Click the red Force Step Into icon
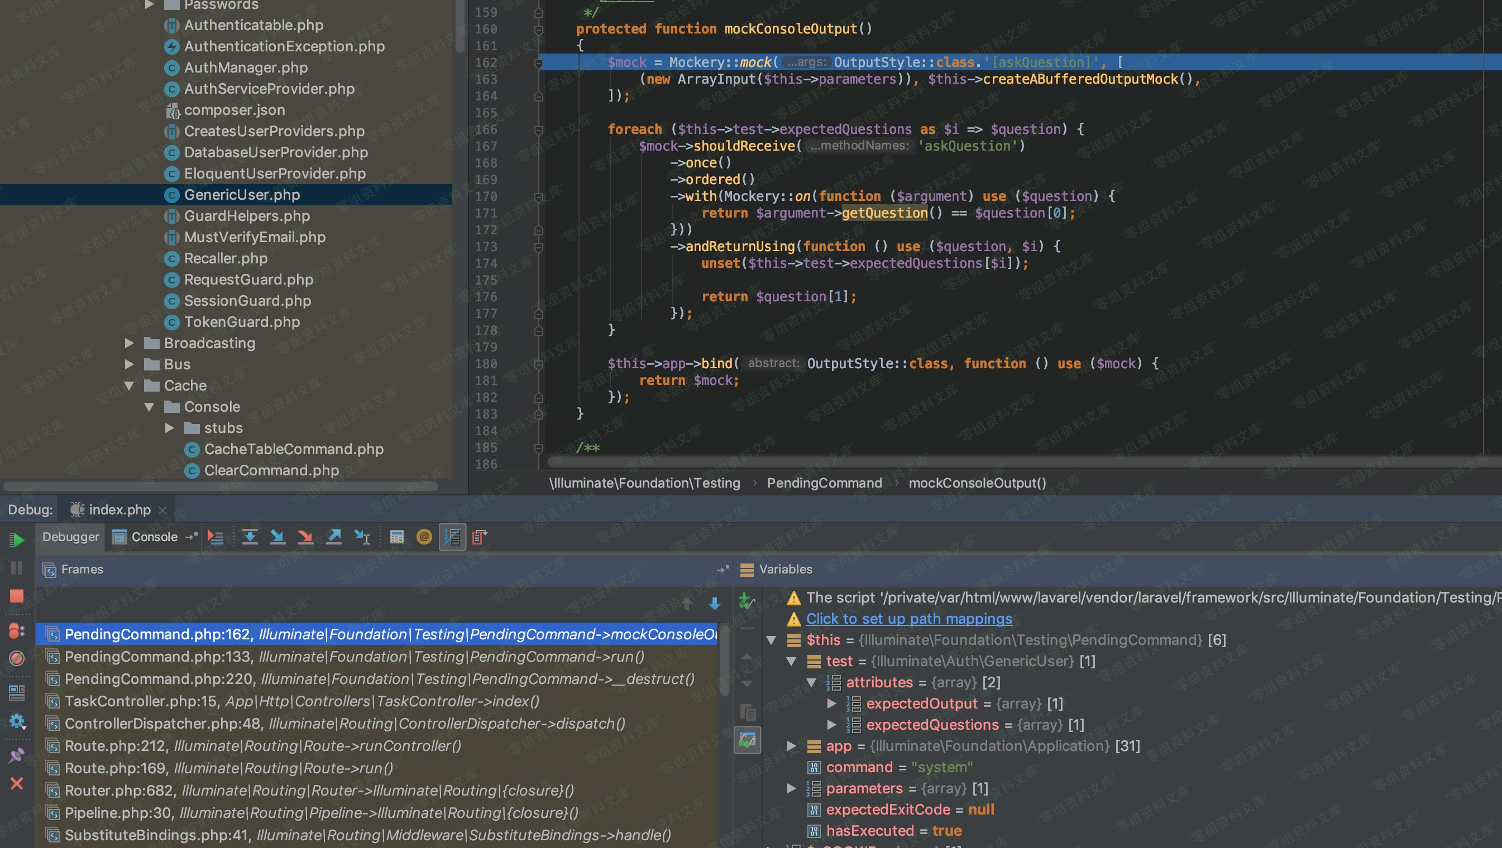The height and width of the screenshot is (848, 1502). click(305, 537)
